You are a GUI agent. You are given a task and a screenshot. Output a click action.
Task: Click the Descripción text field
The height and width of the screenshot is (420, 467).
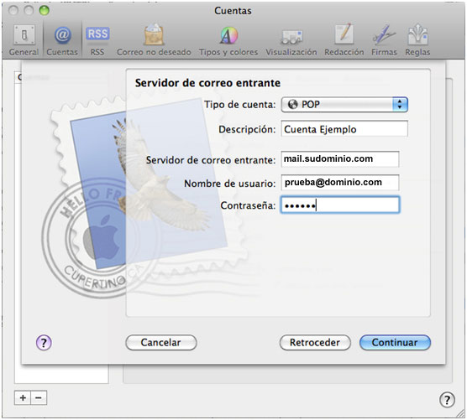(344, 129)
